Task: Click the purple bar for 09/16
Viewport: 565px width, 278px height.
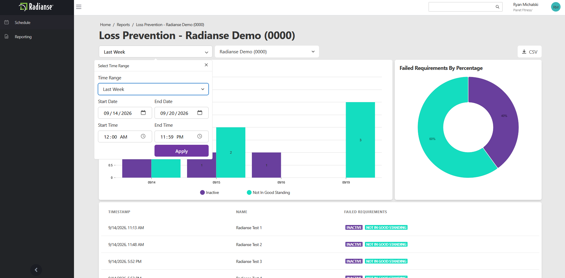Action: coord(266,165)
